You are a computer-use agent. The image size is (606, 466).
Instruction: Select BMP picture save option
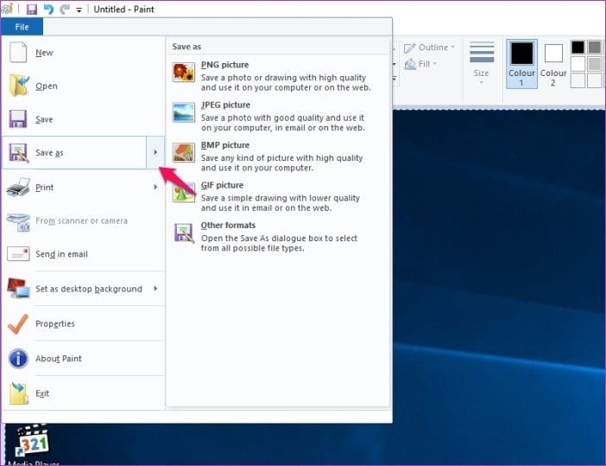tap(278, 156)
